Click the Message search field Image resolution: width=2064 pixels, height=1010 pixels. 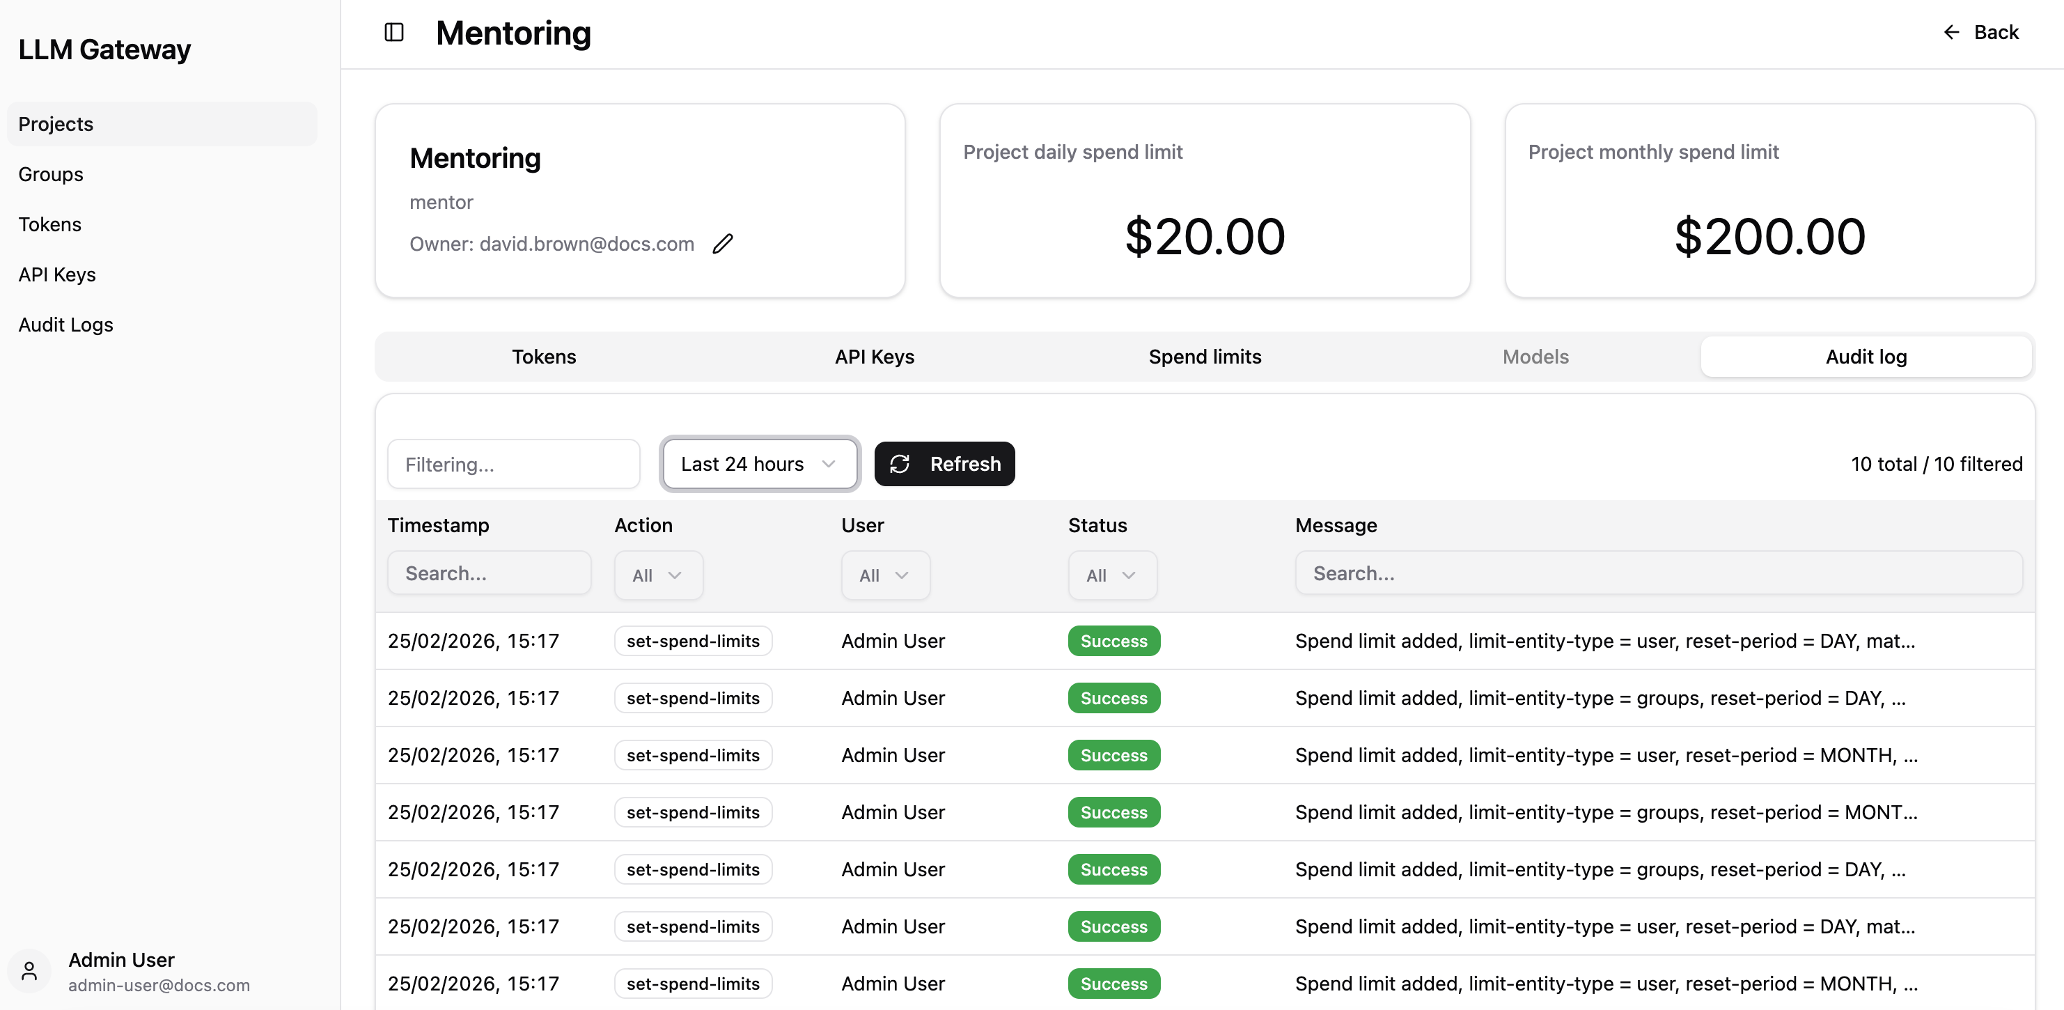pos(1659,573)
